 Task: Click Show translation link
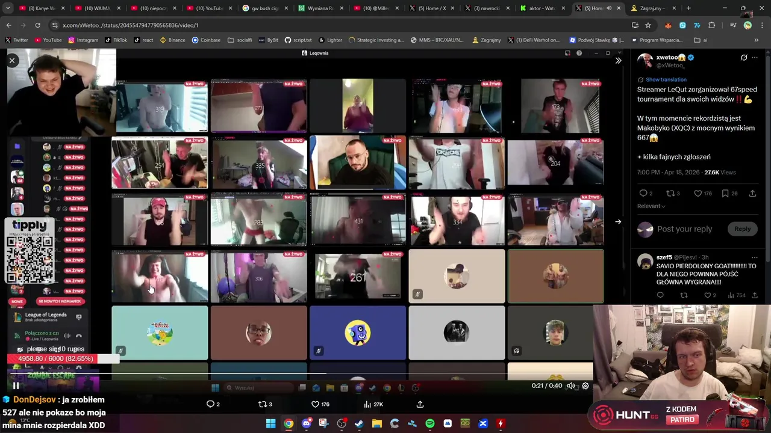666,79
